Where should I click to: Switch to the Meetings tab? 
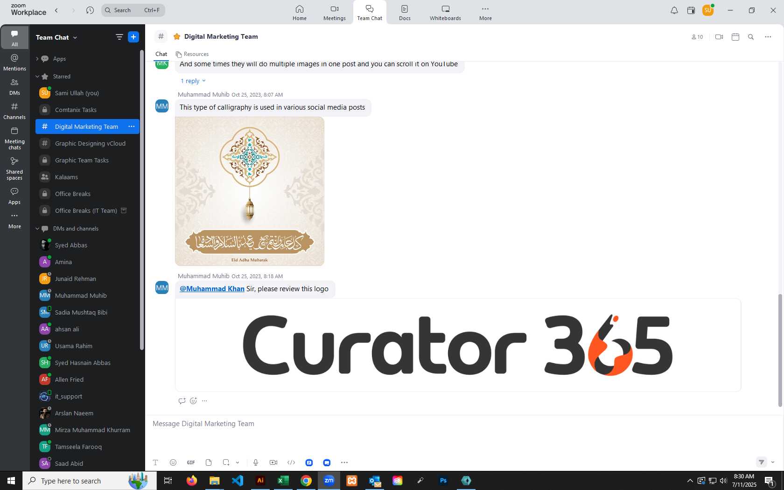point(335,13)
